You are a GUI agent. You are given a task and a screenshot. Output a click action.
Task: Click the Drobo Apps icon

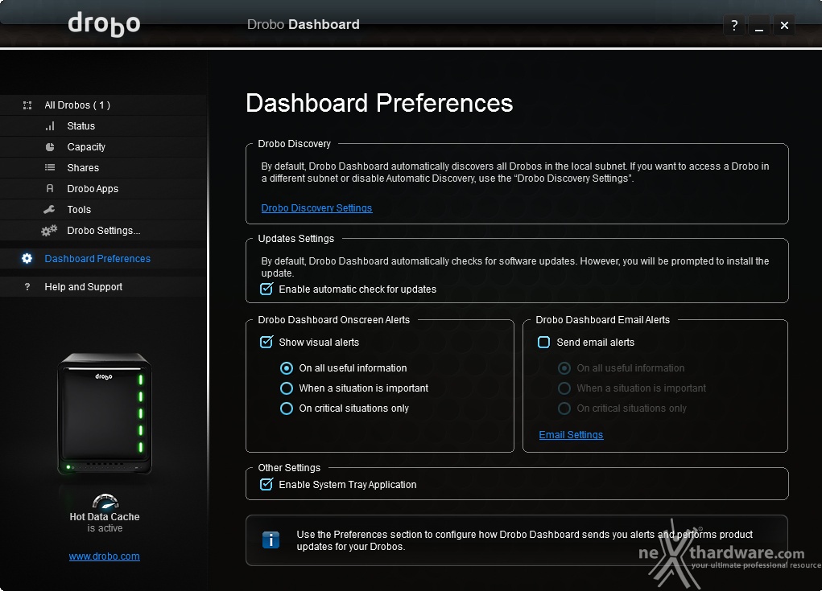pyautogui.click(x=50, y=188)
